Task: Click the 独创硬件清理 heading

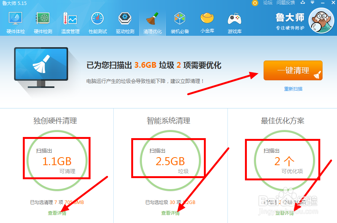Action: click(x=55, y=121)
